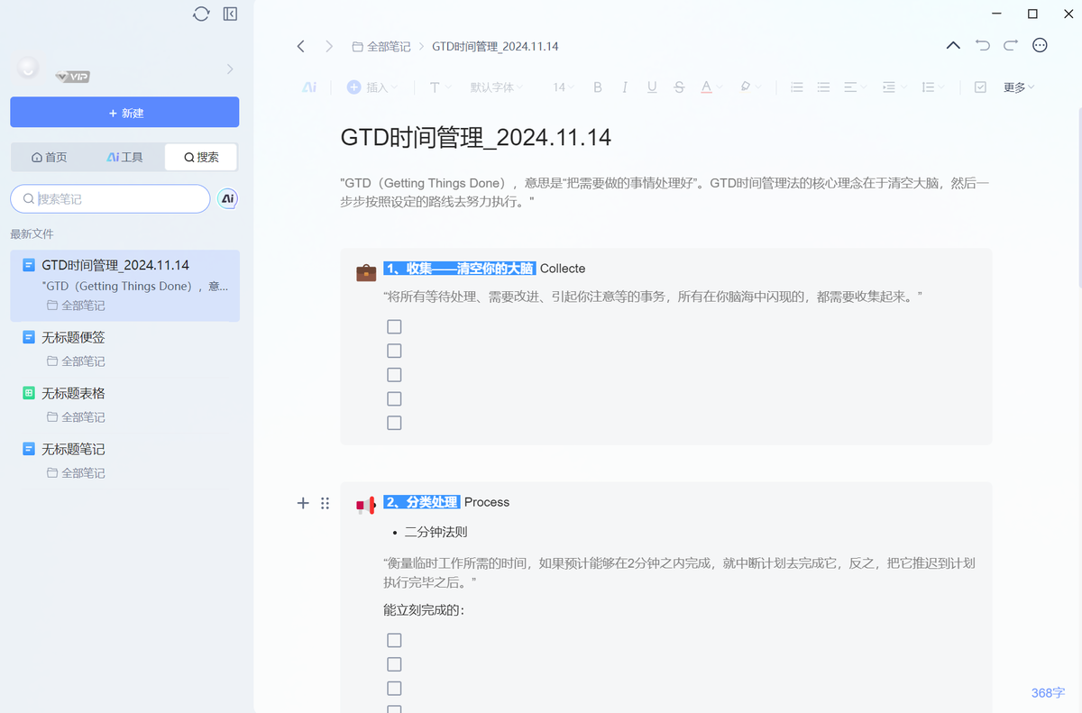Switch to the Ai工具 tab
Image resolution: width=1082 pixels, height=713 pixels.
125,157
